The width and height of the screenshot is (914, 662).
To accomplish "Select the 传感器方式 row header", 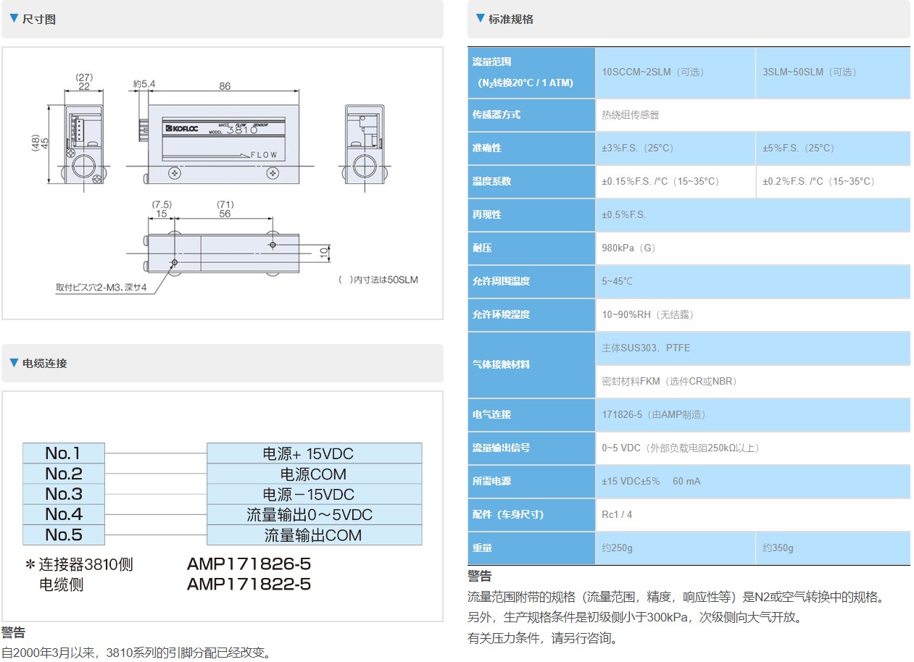I will (x=531, y=114).
